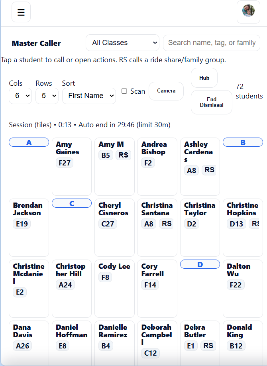
Task: Open the Rows dropdown
Action: pyautogui.click(x=47, y=96)
